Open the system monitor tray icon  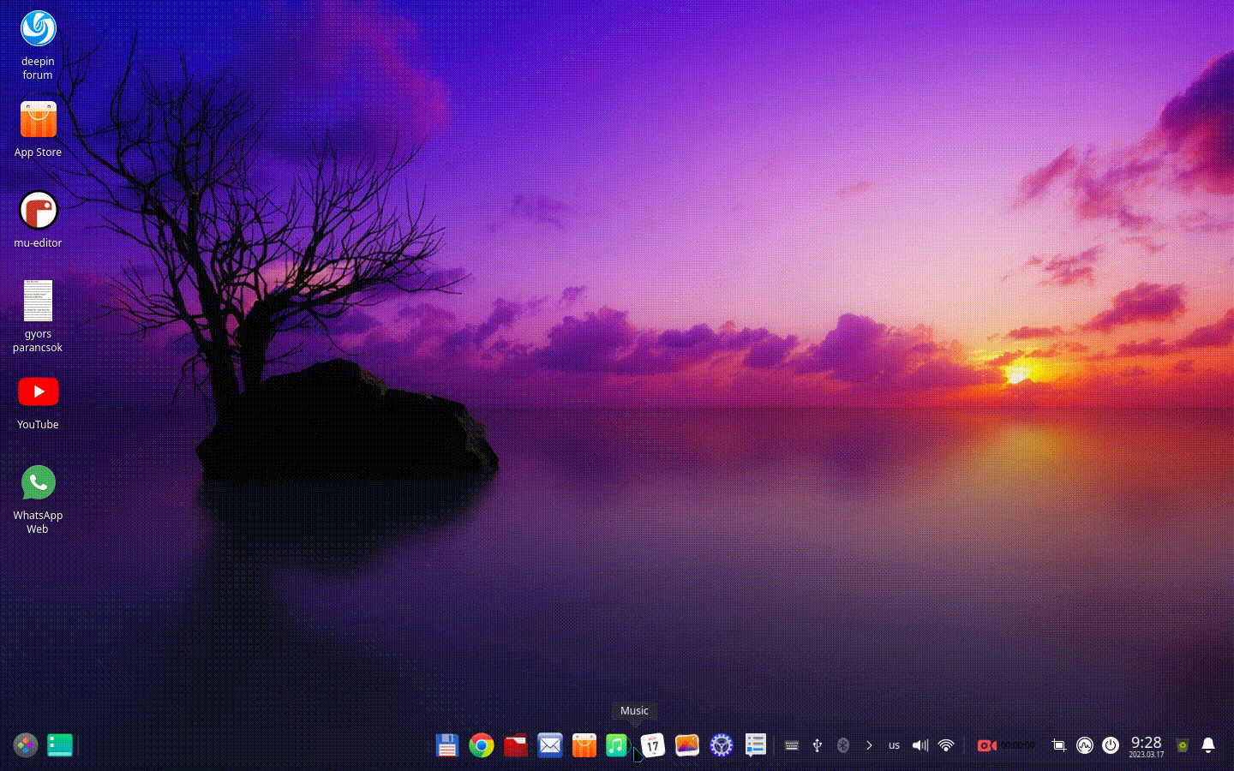(x=1085, y=745)
